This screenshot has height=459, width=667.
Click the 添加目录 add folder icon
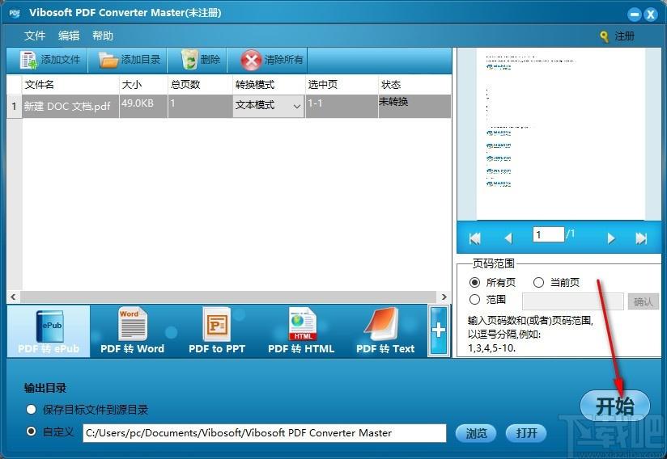(x=108, y=60)
